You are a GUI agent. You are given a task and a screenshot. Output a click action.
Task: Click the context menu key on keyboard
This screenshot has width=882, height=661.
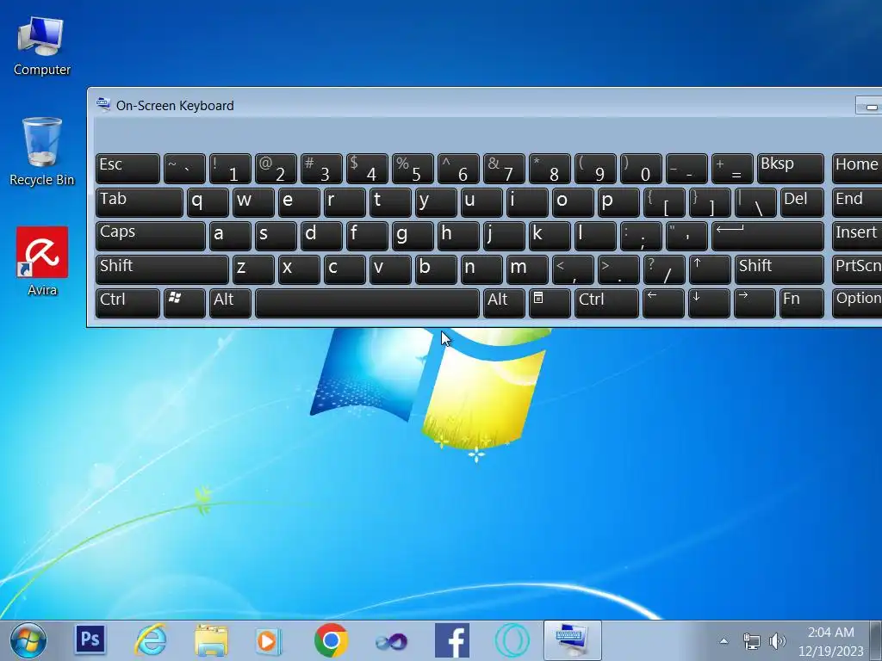(x=550, y=304)
